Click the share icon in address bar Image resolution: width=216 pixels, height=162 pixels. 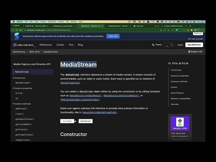(168, 30)
